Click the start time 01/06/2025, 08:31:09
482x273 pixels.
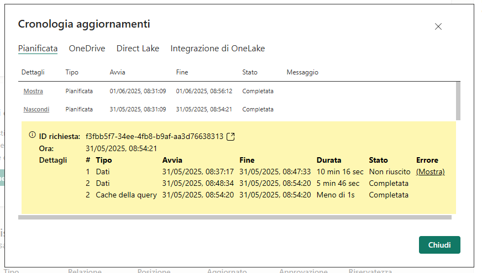pos(138,91)
